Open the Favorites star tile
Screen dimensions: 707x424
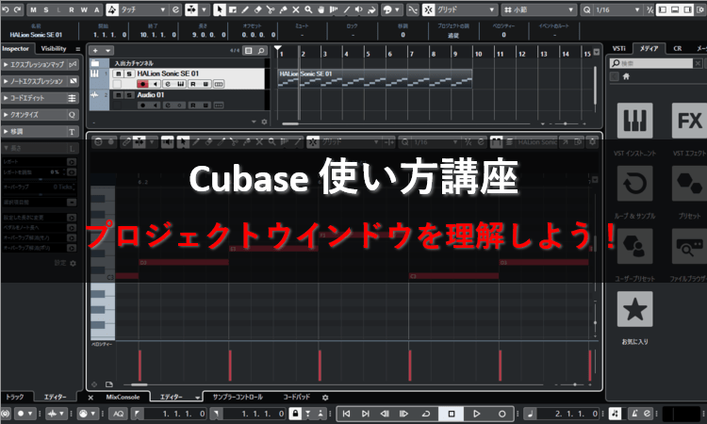pyautogui.click(x=636, y=309)
